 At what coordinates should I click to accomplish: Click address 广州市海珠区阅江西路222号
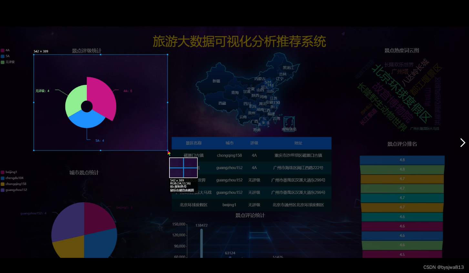click(298, 168)
